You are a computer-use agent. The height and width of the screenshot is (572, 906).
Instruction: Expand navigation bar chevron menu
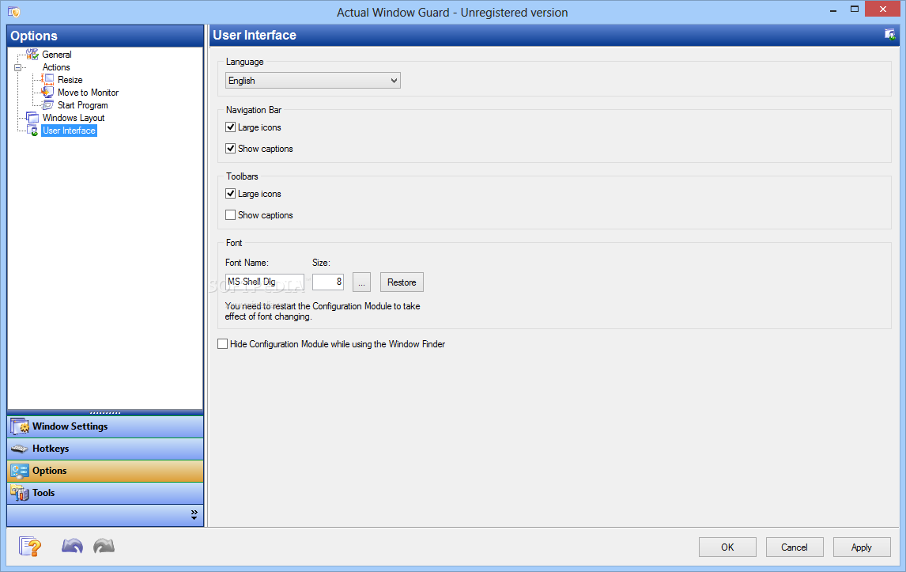194,515
